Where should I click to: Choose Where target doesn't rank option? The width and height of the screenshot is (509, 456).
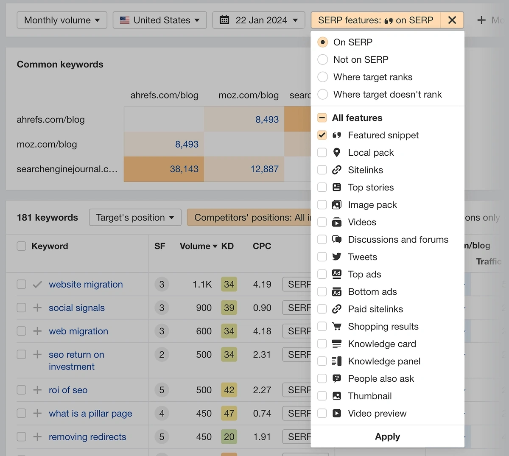[x=323, y=94]
